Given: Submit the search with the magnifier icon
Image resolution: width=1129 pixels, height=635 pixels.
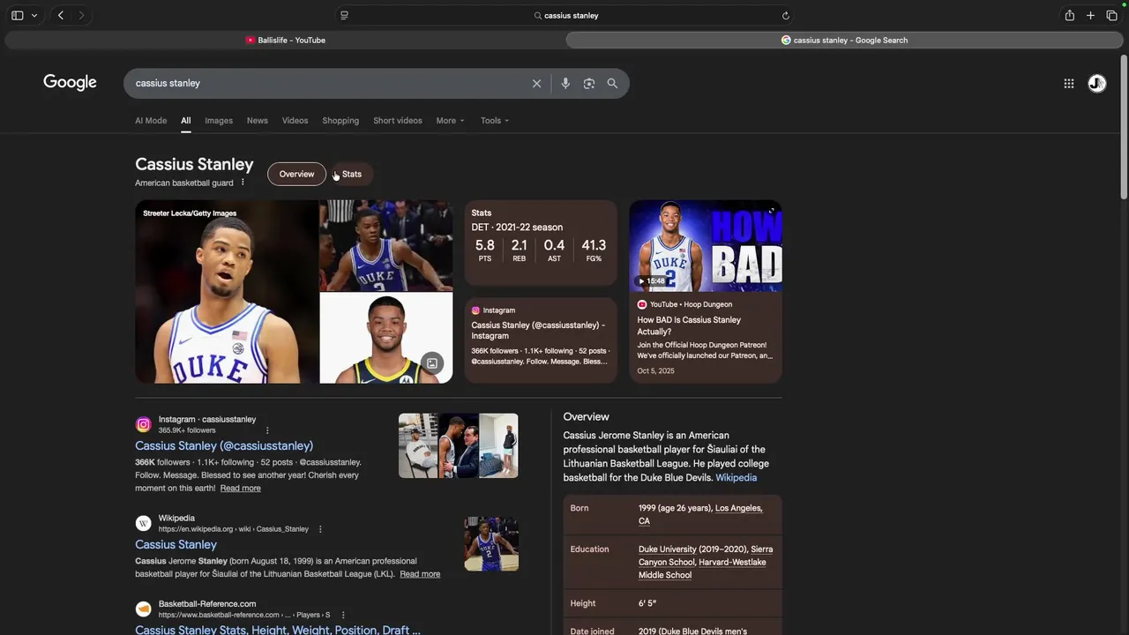Looking at the screenshot, I should pos(612,83).
